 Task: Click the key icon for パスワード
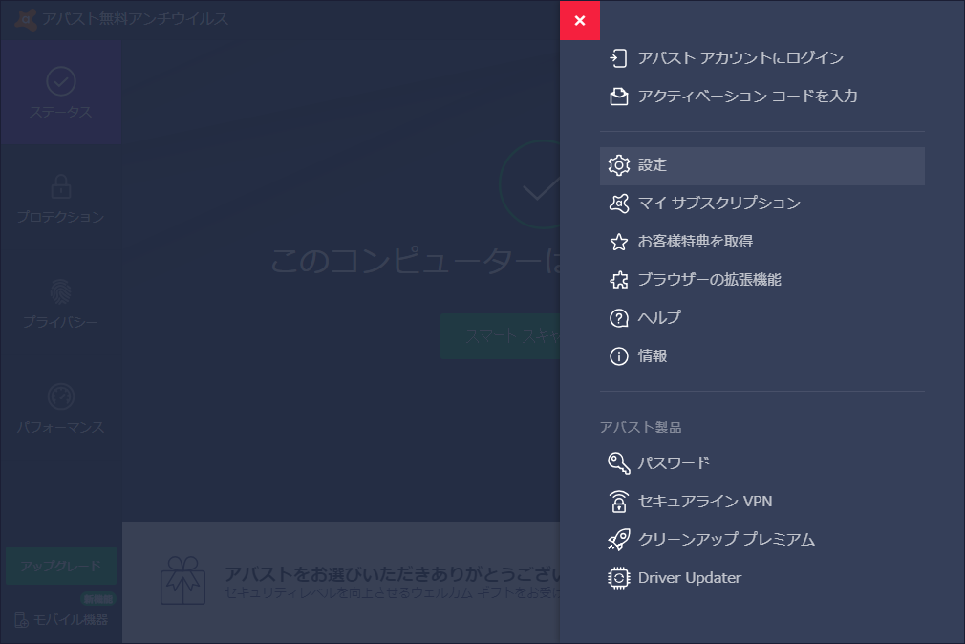click(618, 463)
